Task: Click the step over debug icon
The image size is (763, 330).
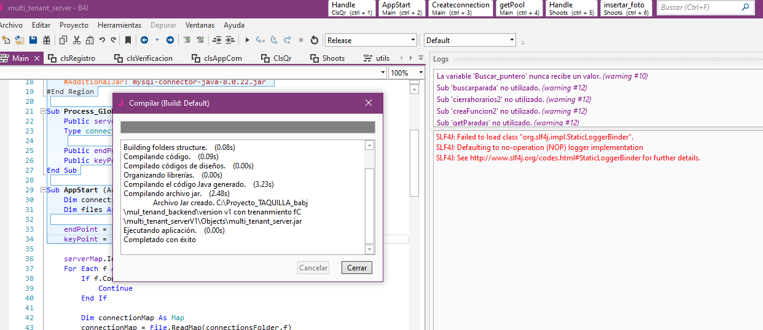Action: (274, 40)
